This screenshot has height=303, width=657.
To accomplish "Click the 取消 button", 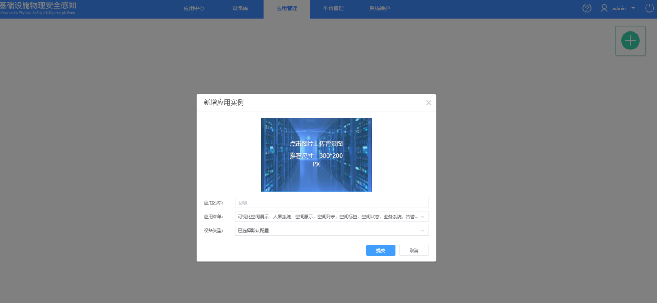I will pos(414,250).
